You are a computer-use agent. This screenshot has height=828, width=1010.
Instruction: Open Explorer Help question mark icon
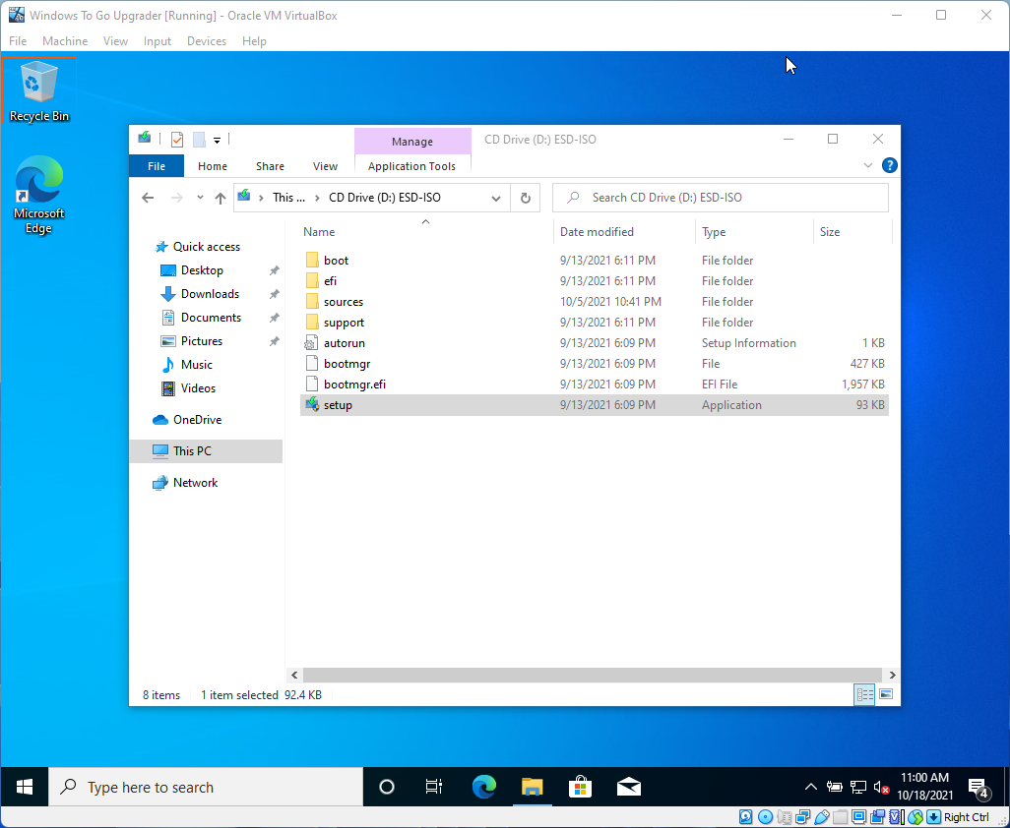click(x=890, y=165)
